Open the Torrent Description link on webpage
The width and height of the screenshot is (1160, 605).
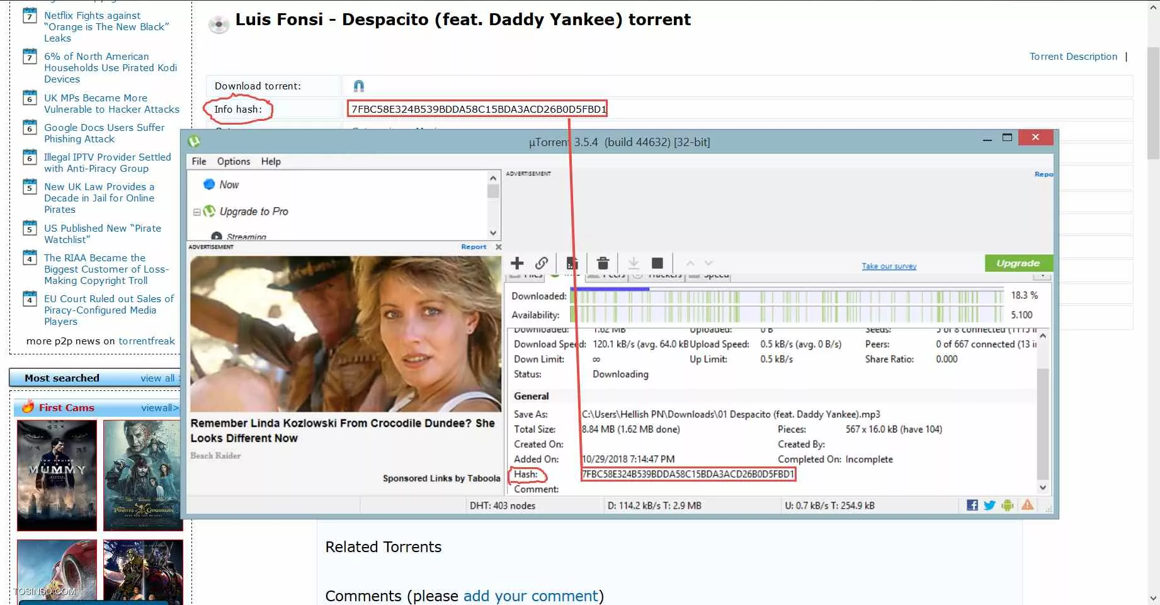pyautogui.click(x=1073, y=57)
